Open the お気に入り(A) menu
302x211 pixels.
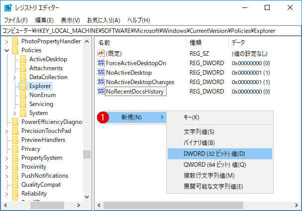tap(103, 20)
